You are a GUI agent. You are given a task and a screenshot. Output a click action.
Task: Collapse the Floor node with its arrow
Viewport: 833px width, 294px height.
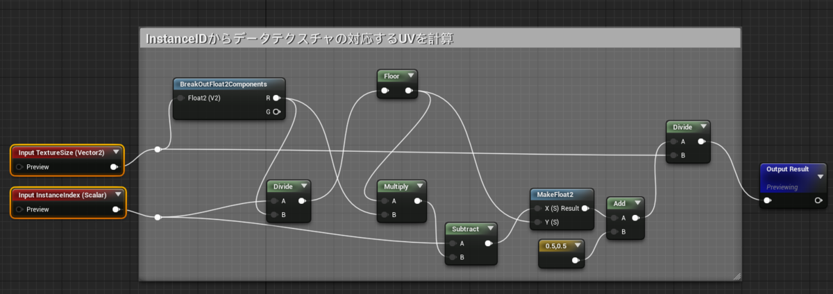point(411,76)
